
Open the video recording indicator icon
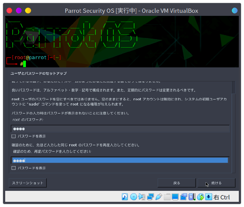(183, 197)
